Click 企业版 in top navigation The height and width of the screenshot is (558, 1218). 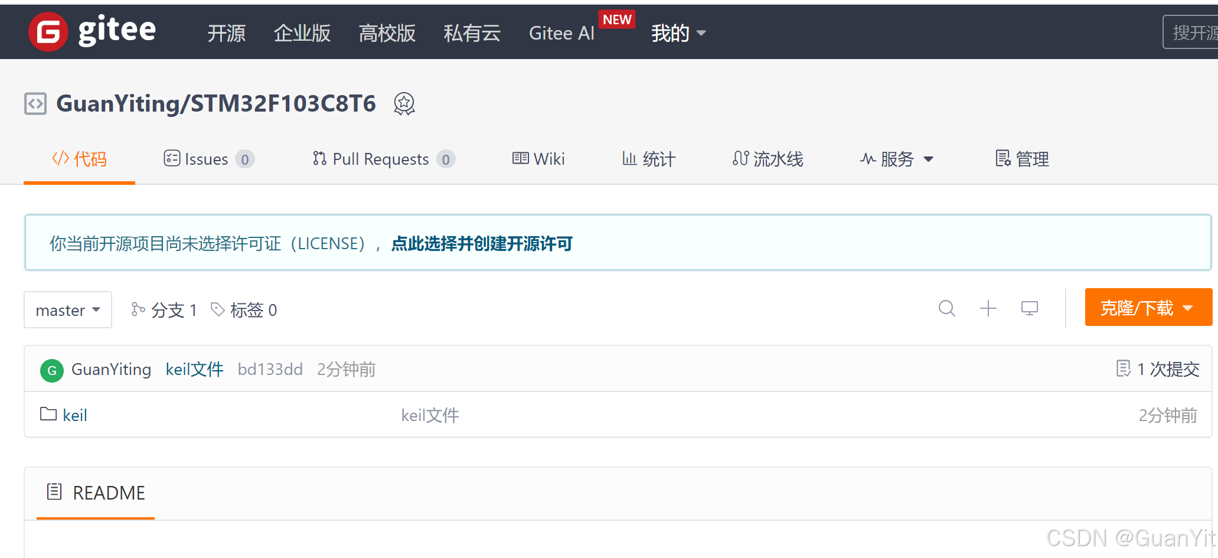point(302,33)
